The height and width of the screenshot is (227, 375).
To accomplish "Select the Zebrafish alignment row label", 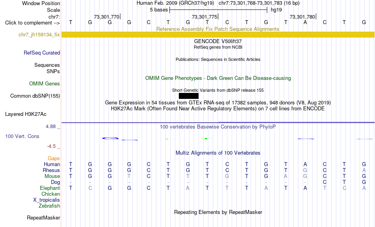I will [49, 206].
